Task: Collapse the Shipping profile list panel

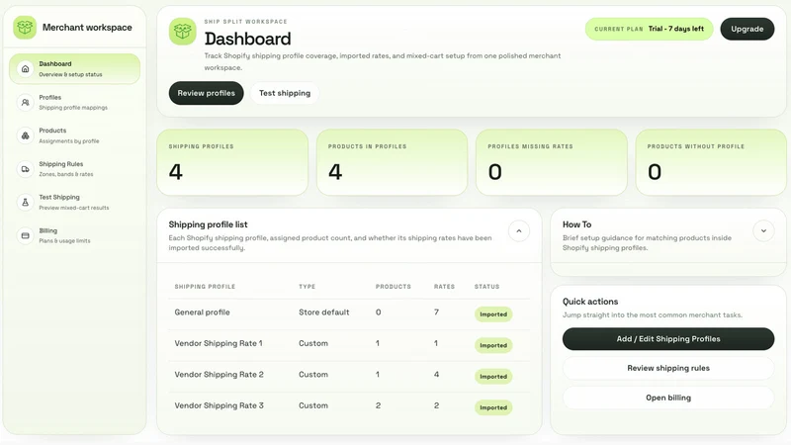Action: 518,231
